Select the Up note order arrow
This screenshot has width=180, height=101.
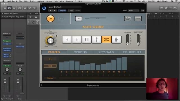coord(67,40)
